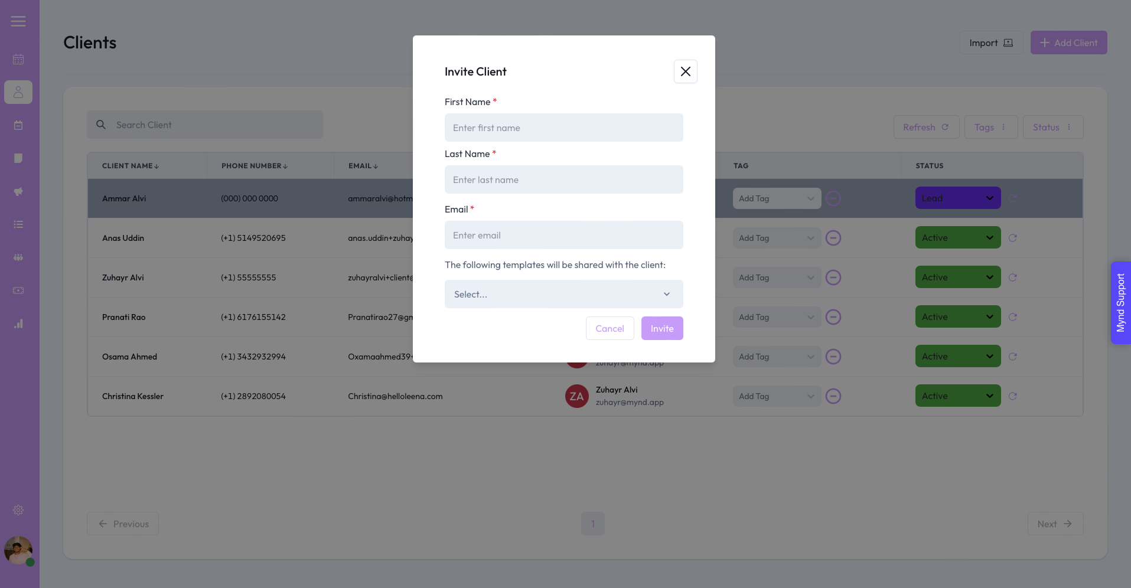Open the Tags filter menu
Image resolution: width=1131 pixels, height=588 pixels.
click(x=990, y=127)
